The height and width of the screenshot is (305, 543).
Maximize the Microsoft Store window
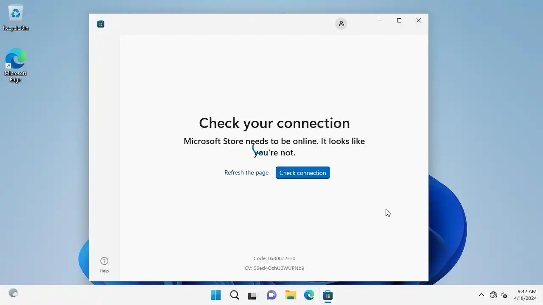(399, 20)
